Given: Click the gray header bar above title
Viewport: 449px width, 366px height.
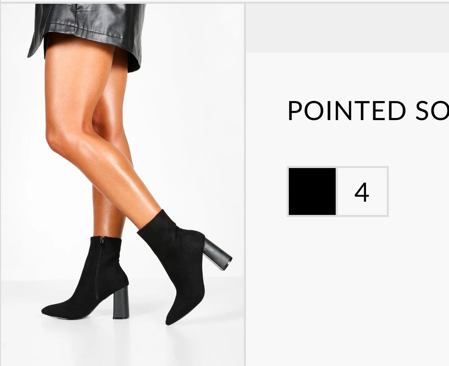Looking at the screenshot, I should point(347,28).
